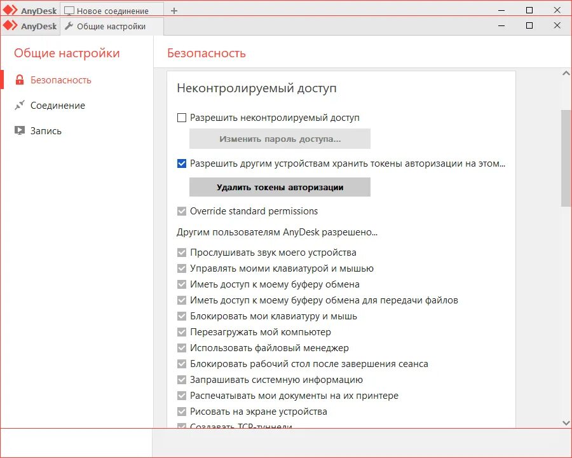The height and width of the screenshot is (458, 572).
Task: Close the settings window
Action: [x=557, y=25]
